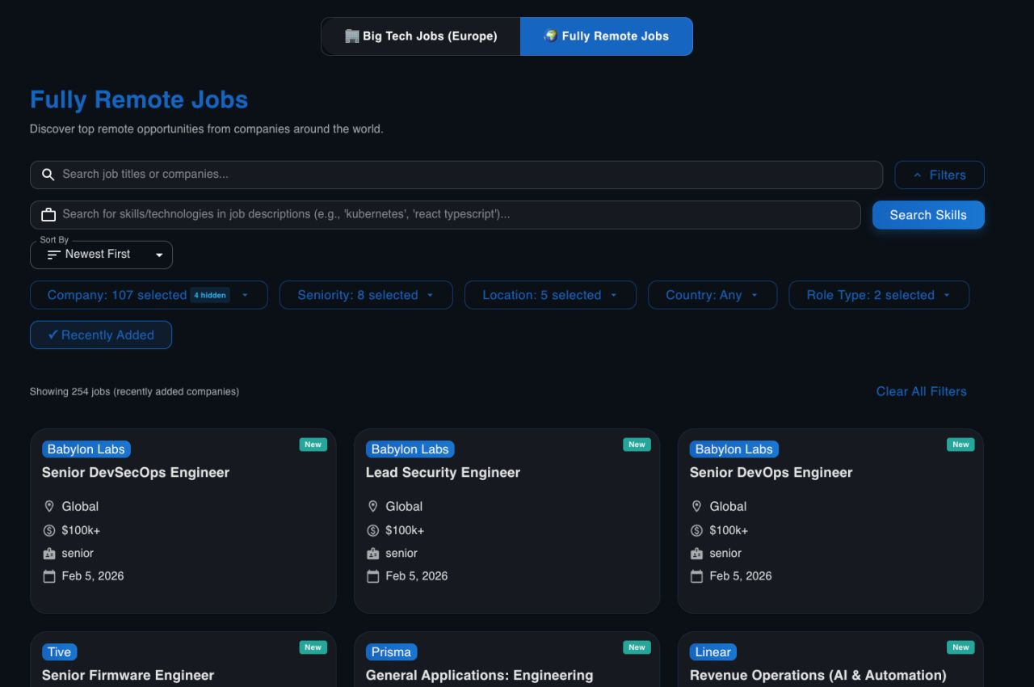Viewport: 1034px width, 687px height.
Task: Click seniority badge icon on Senior DevSecOps Engineer card
Action: (49, 554)
